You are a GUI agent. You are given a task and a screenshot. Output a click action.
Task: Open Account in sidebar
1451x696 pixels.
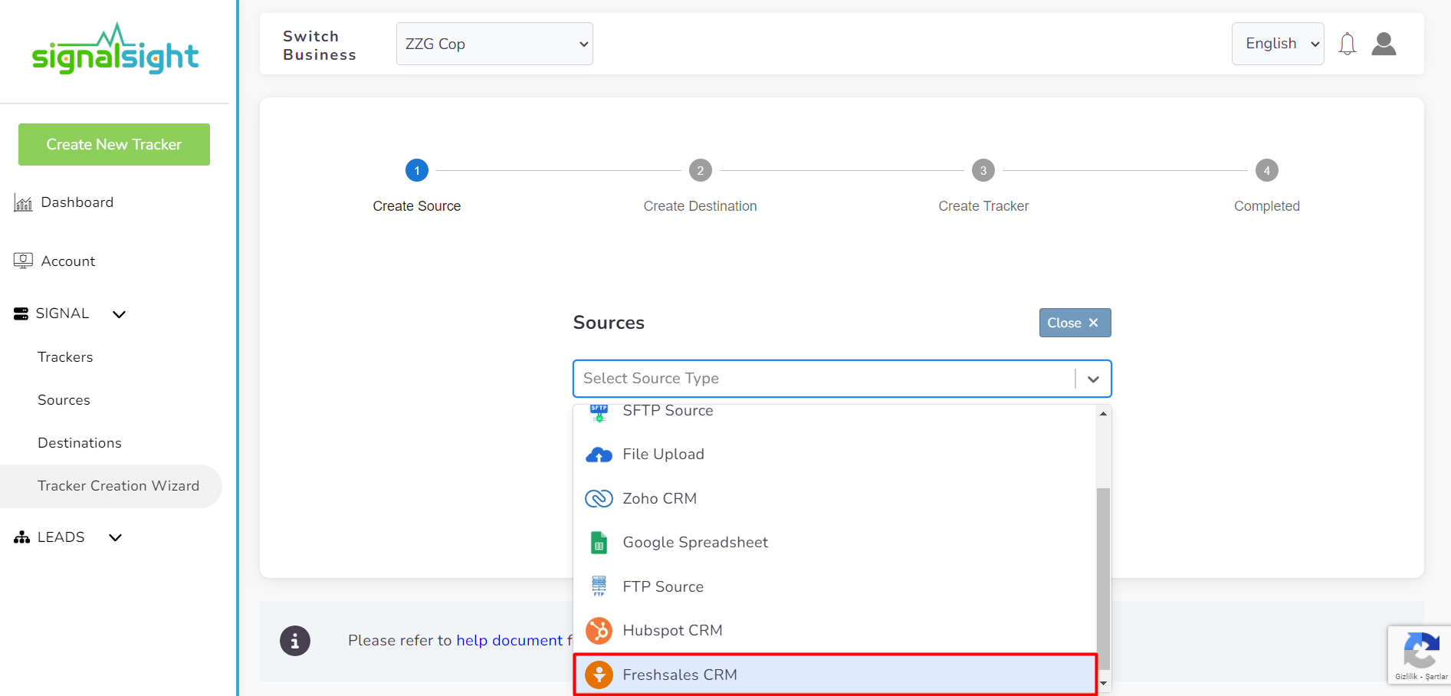(68, 261)
